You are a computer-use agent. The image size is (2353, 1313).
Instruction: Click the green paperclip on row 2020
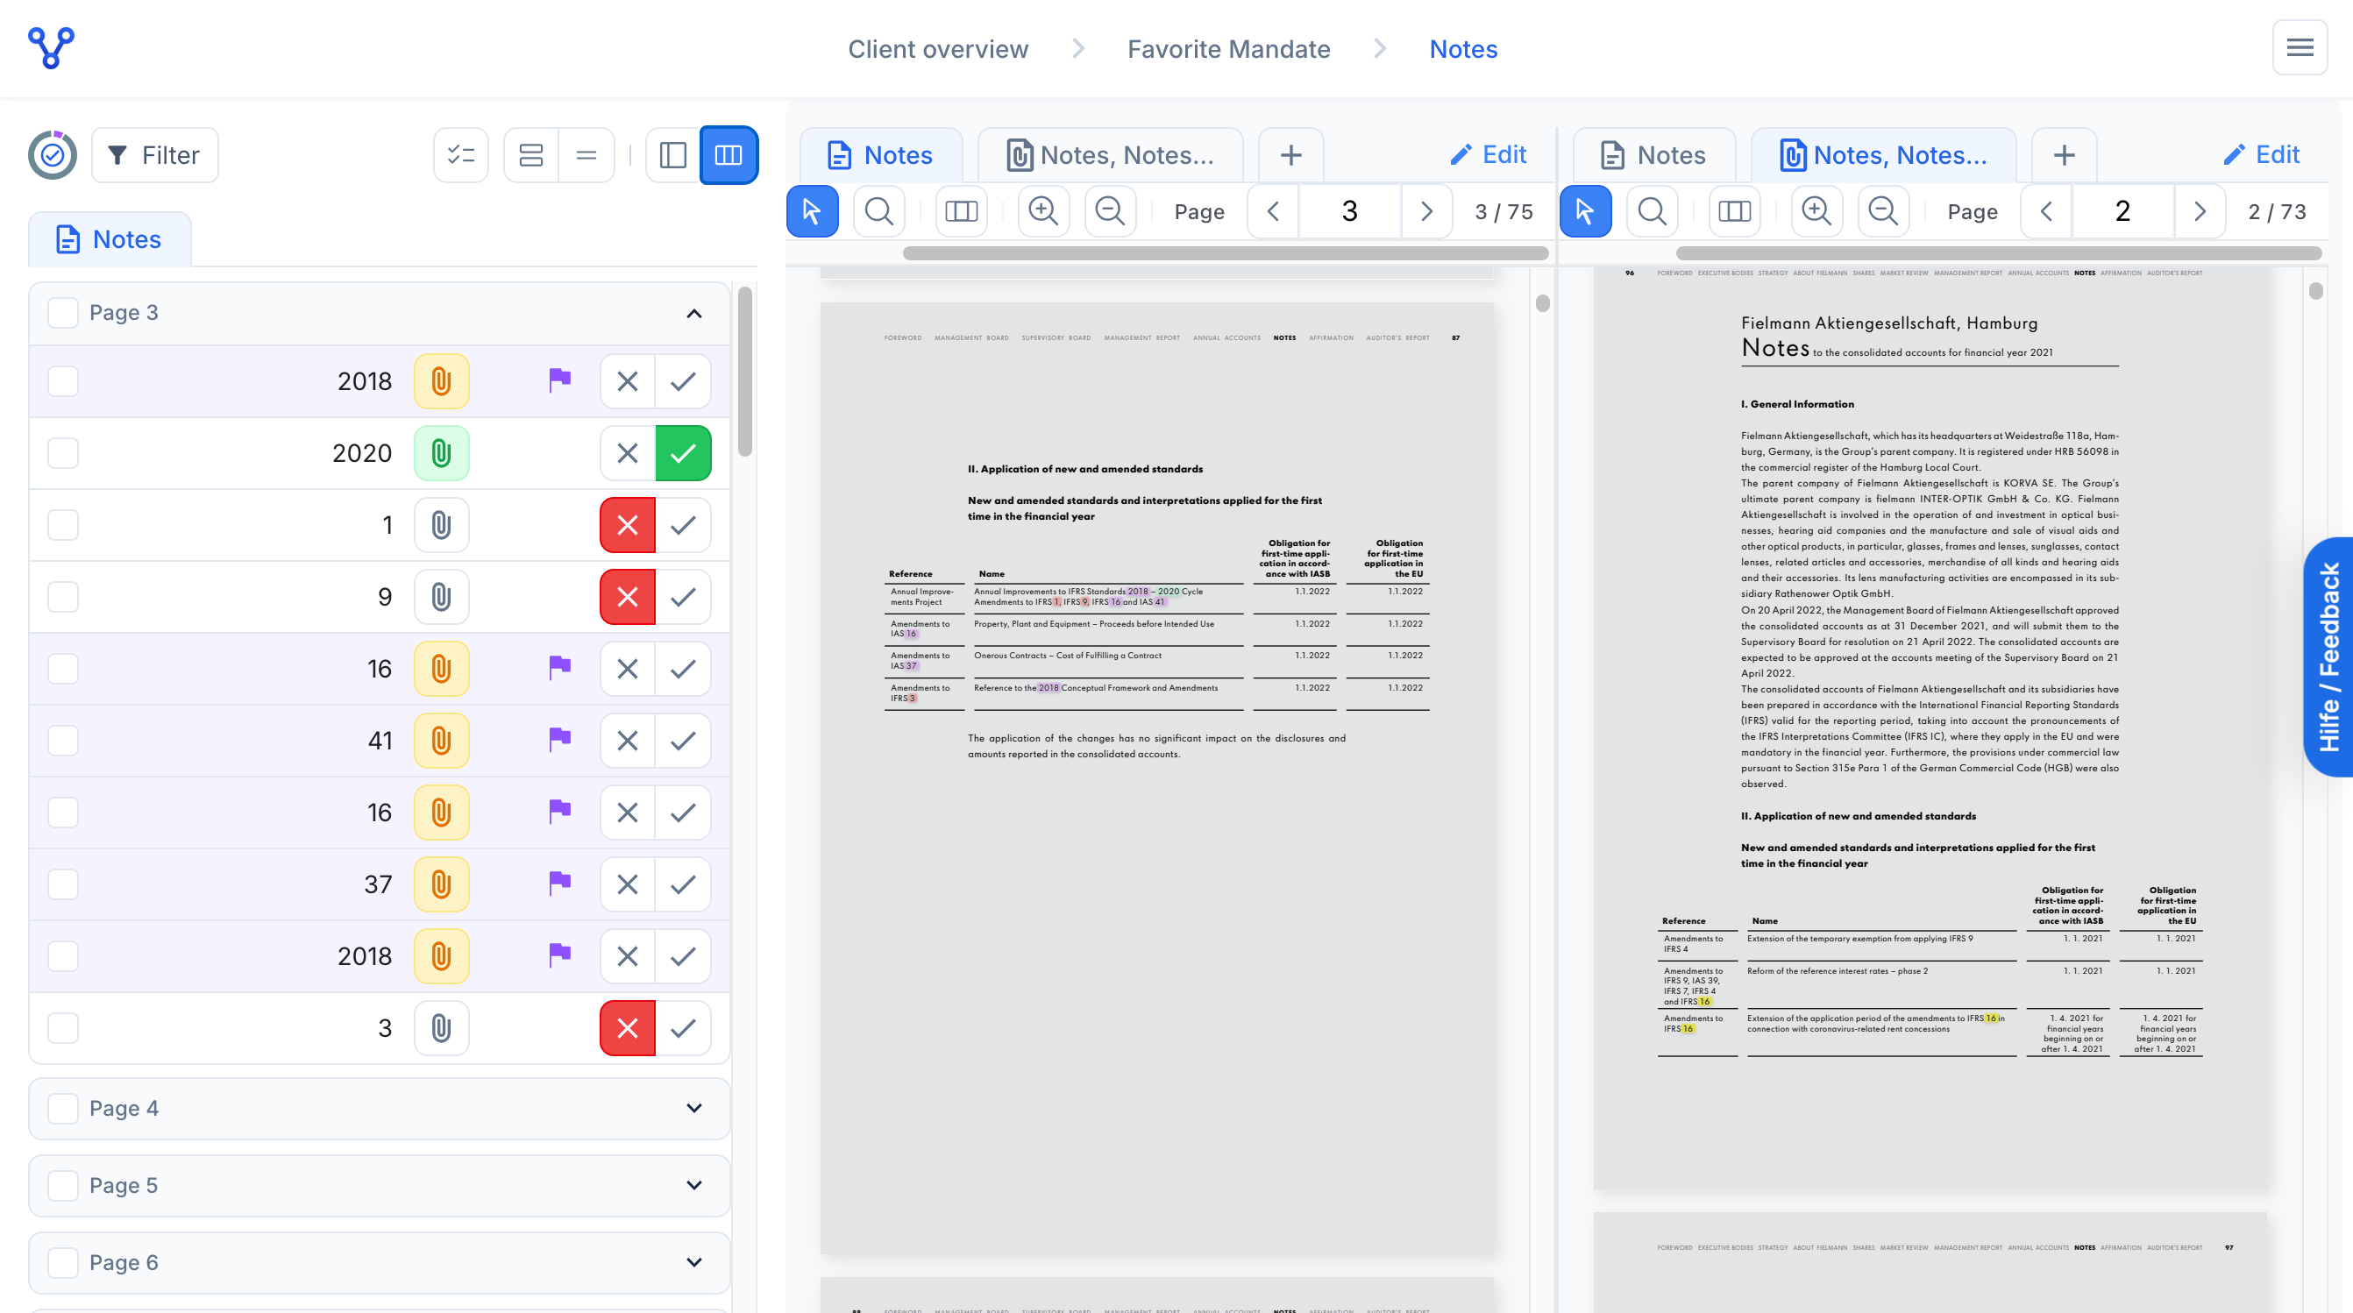tap(441, 453)
